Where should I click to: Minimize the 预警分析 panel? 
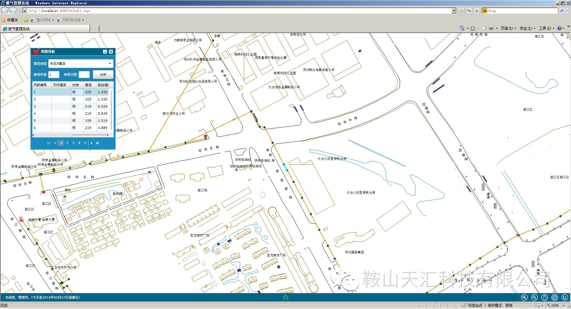(105, 52)
